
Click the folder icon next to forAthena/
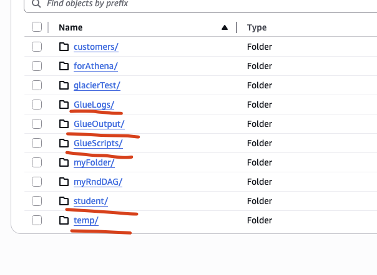click(64, 66)
